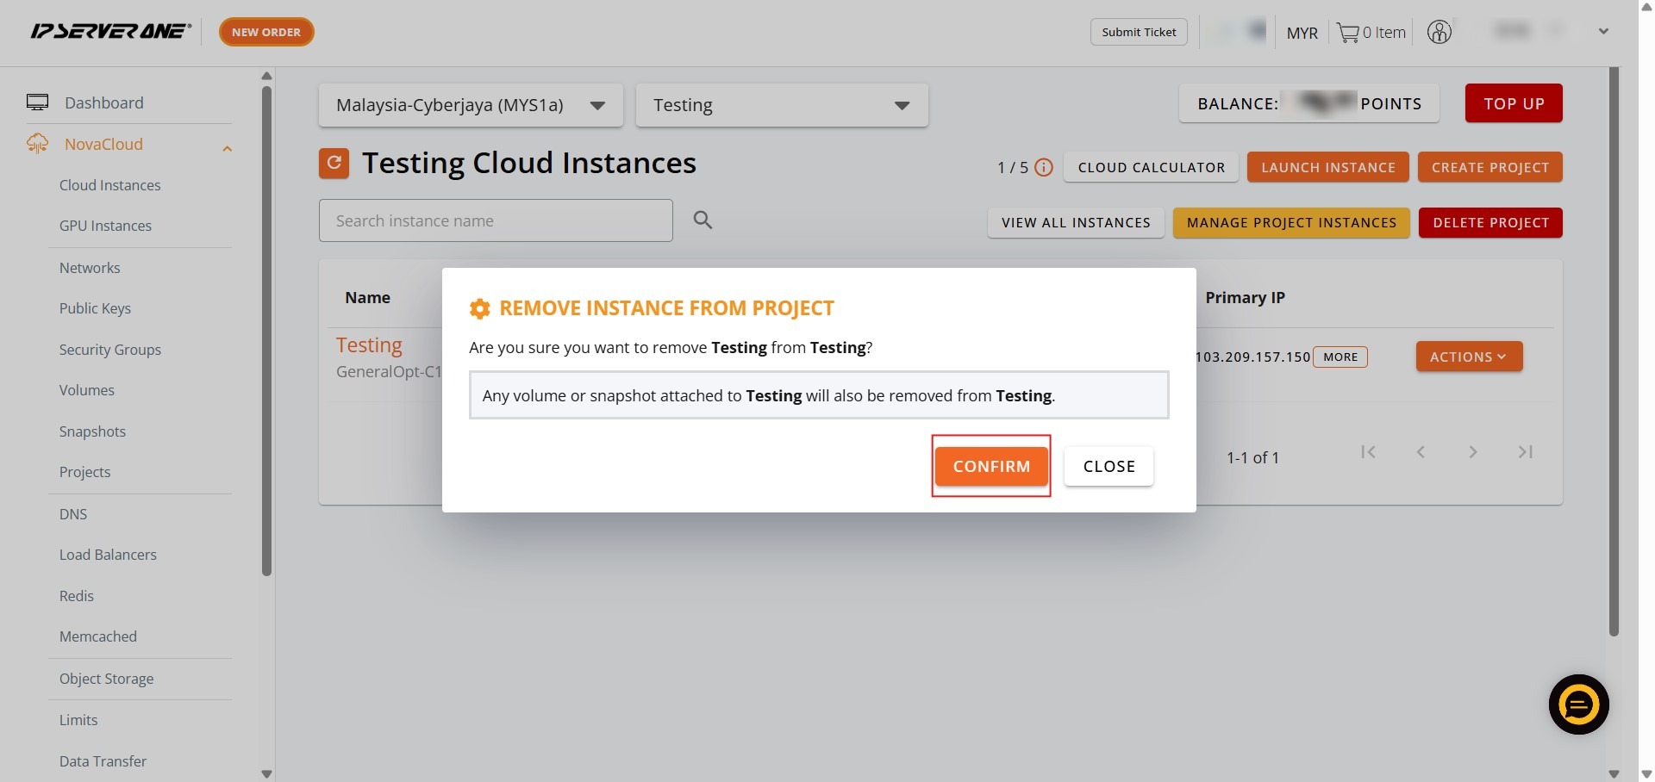The image size is (1655, 782).
Task: Click the instance quota info icon
Action: [x=1044, y=167]
